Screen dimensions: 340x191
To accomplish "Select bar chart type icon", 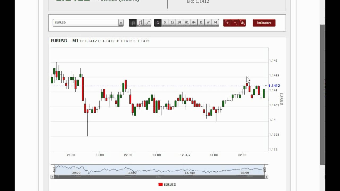I will click(x=140, y=23).
